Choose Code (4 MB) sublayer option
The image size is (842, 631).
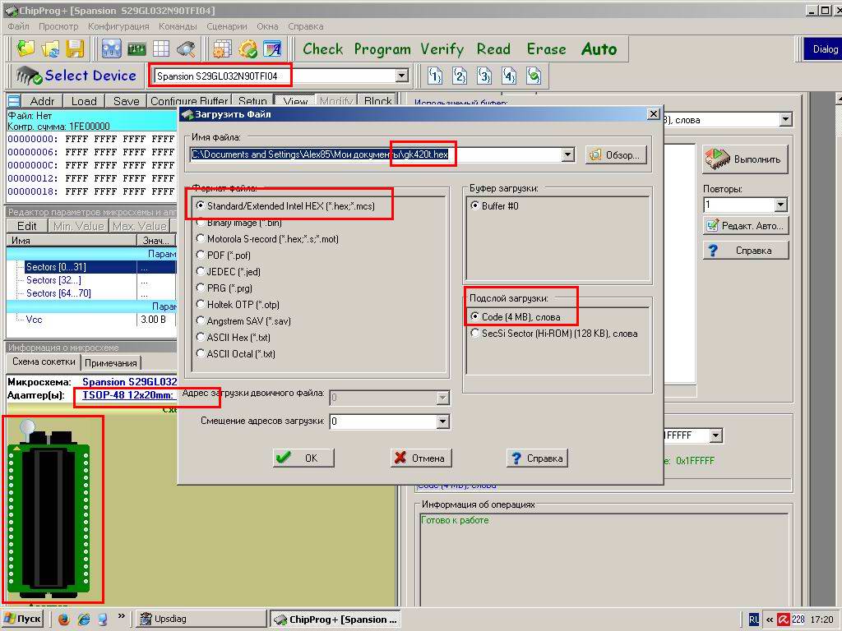516,316
